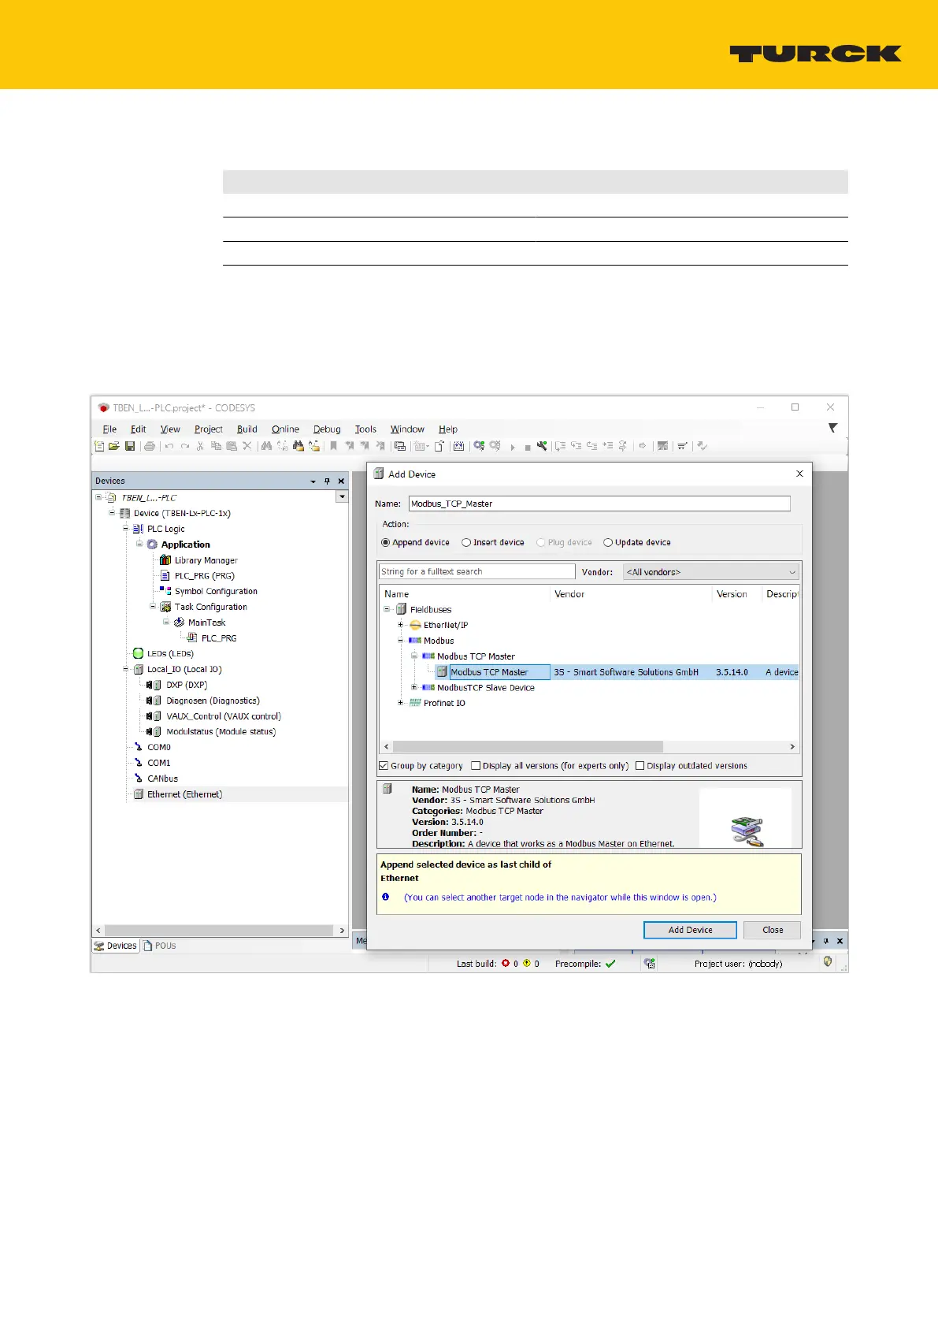Click the Toggle bookmark flag icon
The width and height of the screenshot is (938, 1327).
pos(334,446)
